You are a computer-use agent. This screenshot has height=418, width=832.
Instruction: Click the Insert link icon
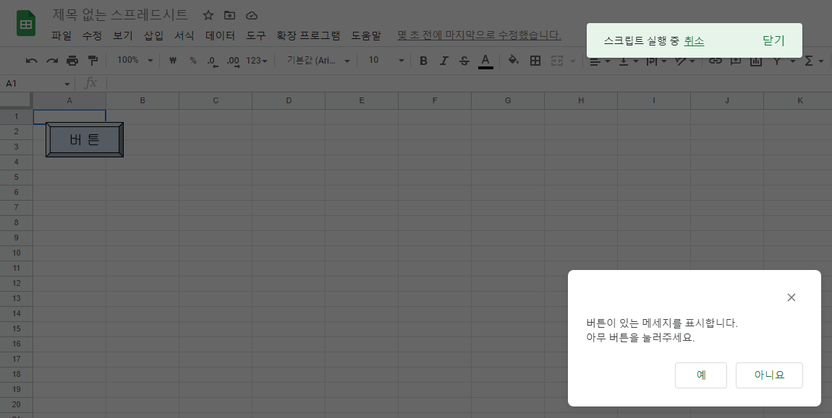[x=716, y=60]
